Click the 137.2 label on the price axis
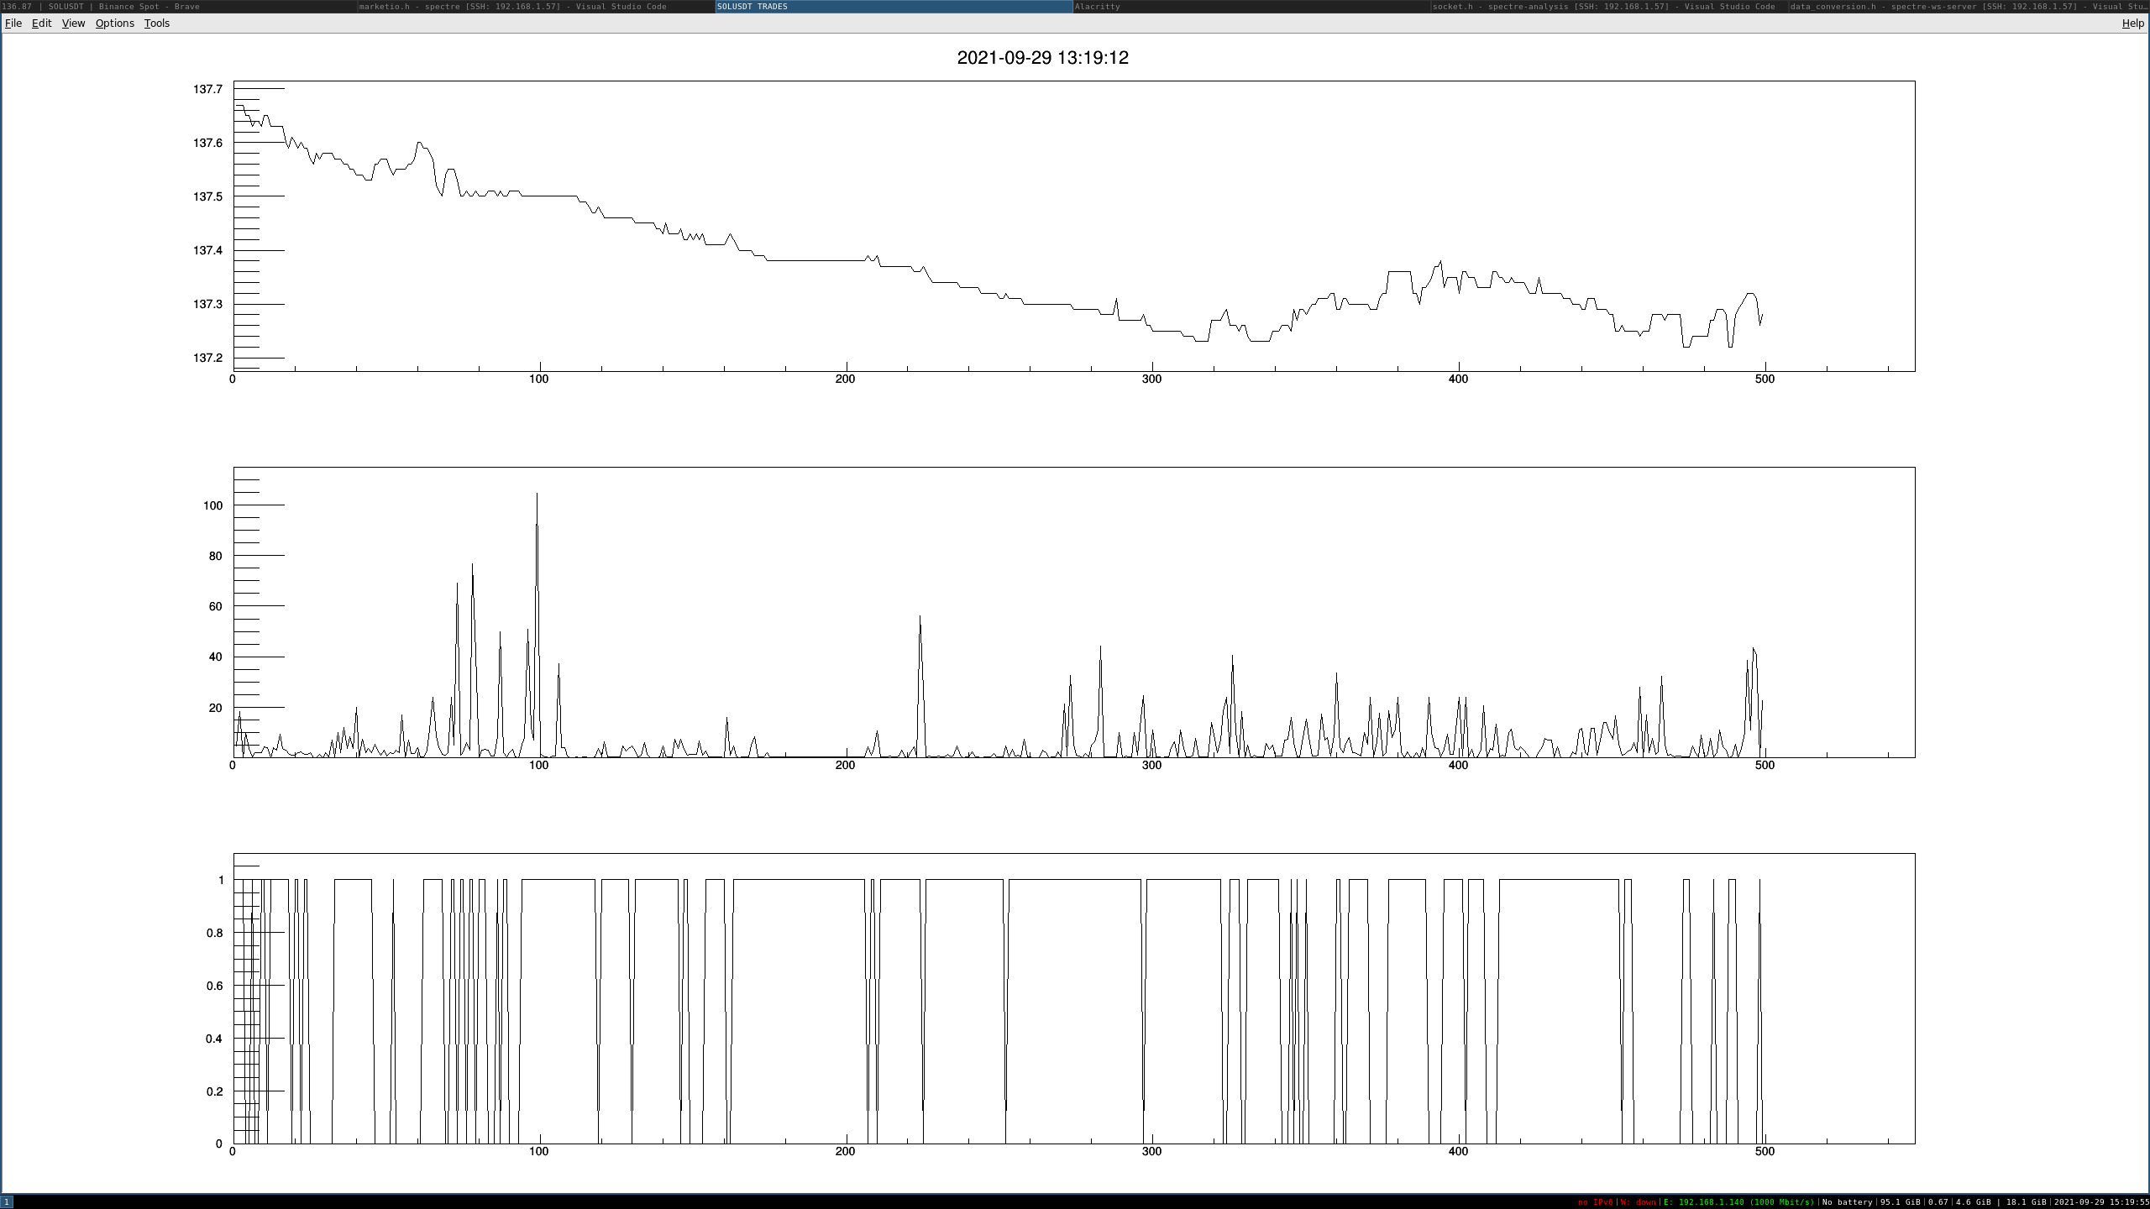The height and width of the screenshot is (1209, 2150). click(x=208, y=358)
